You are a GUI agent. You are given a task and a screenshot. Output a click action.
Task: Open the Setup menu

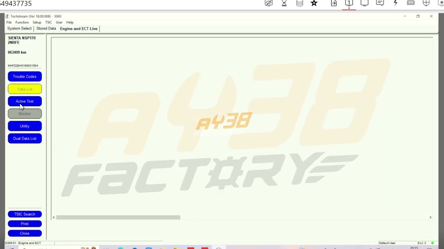[x=37, y=22]
